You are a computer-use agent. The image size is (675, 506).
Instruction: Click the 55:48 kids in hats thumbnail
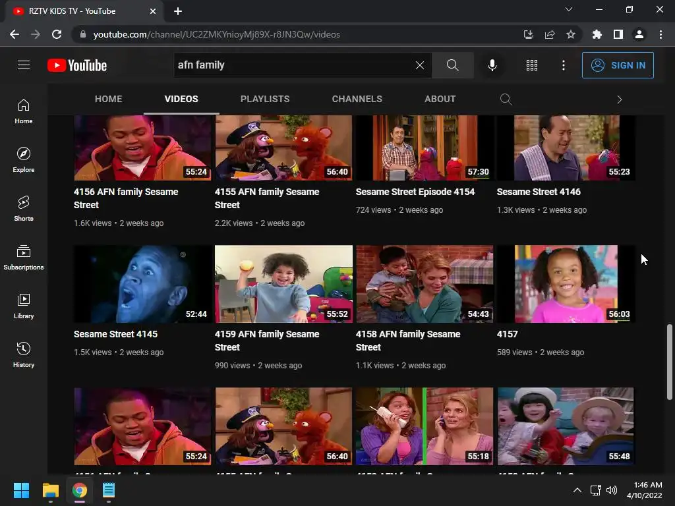(x=566, y=426)
